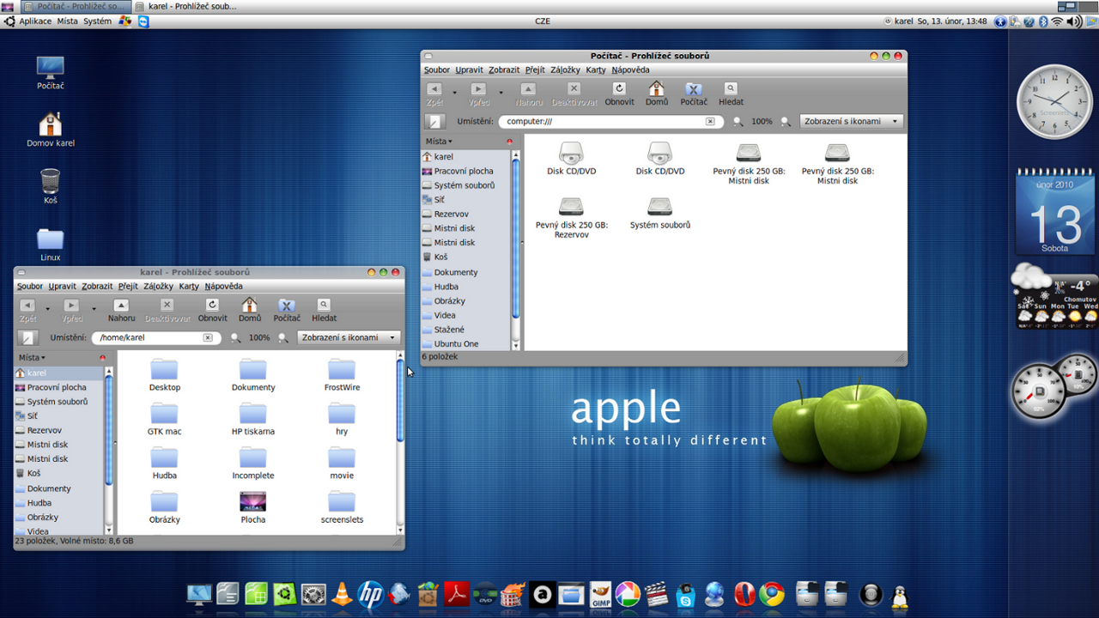
Task: Select the Pevný disk 250 GB: Rezervov icon
Action: tap(571, 207)
